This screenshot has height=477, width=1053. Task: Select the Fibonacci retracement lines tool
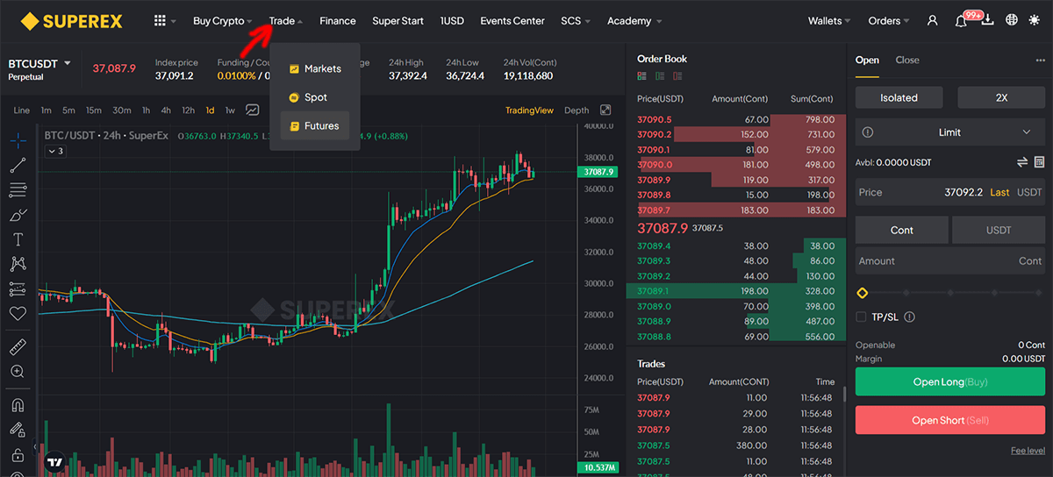18,189
